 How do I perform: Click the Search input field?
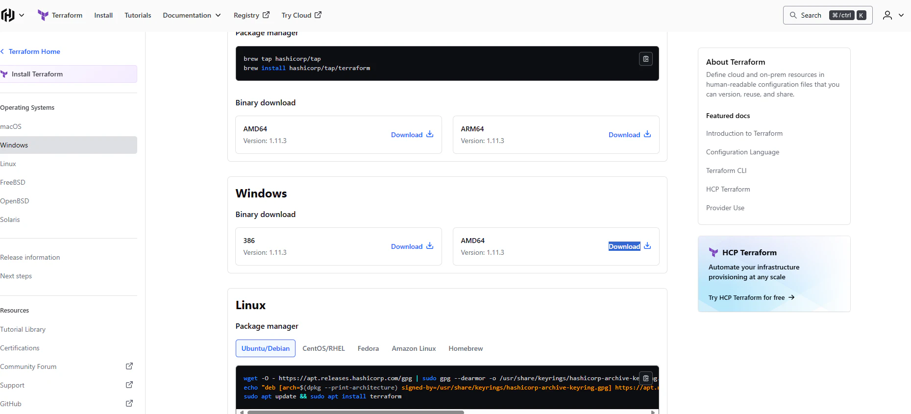tap(828, 15)
